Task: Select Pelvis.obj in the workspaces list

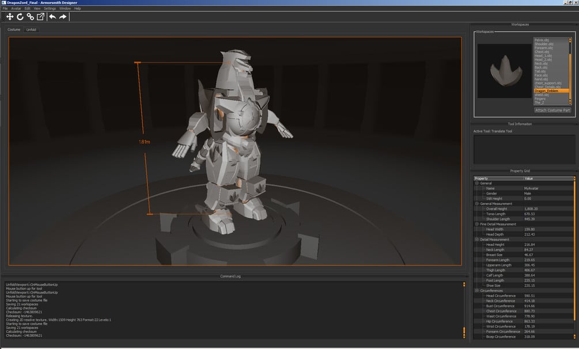Action: tap(551, 40)
